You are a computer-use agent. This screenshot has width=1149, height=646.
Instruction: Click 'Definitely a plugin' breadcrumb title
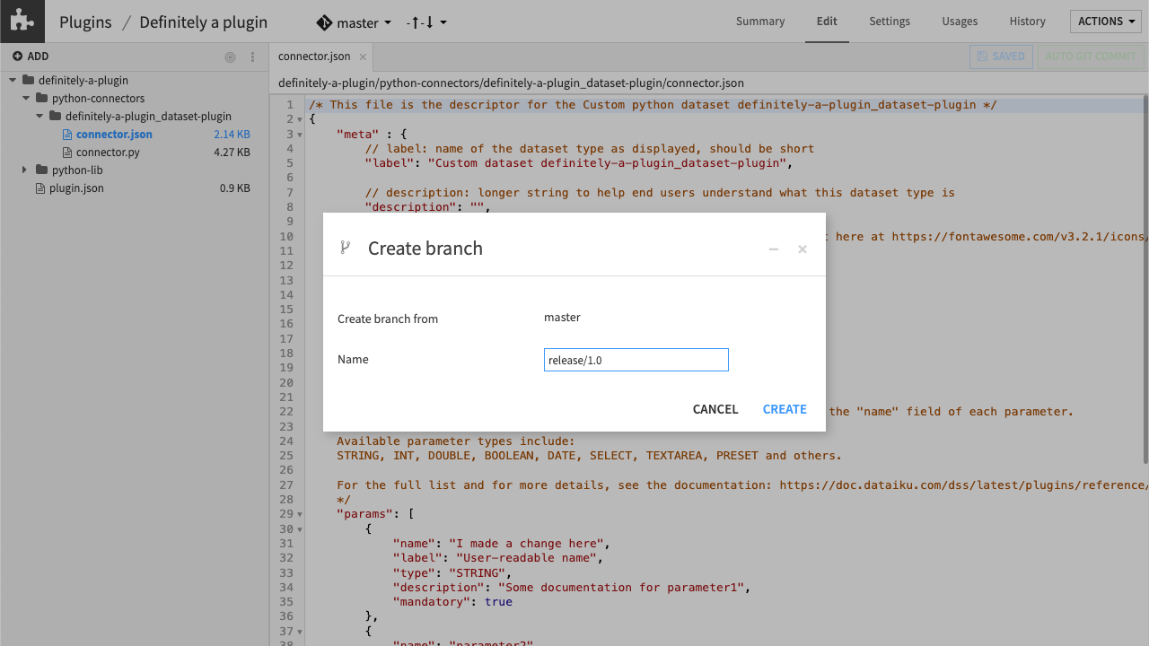(x=204, y=22)
